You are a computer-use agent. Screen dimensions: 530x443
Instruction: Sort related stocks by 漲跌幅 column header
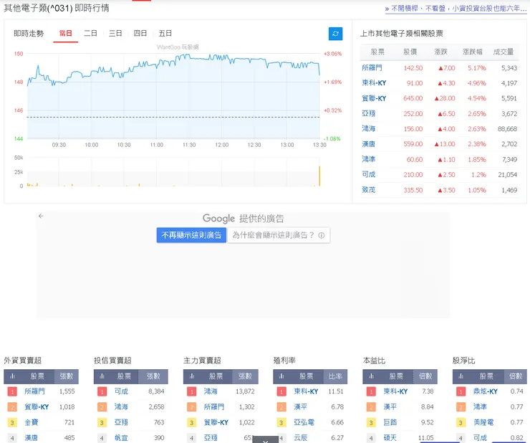coord(472,52)
